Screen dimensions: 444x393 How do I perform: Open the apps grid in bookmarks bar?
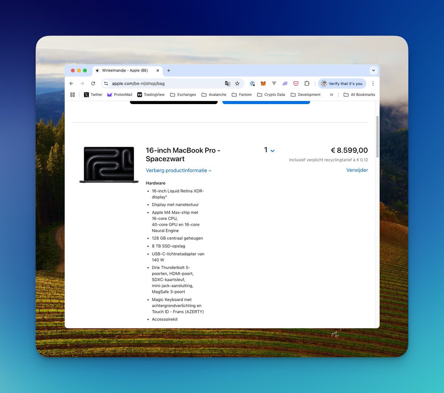(x=73, y=95)
